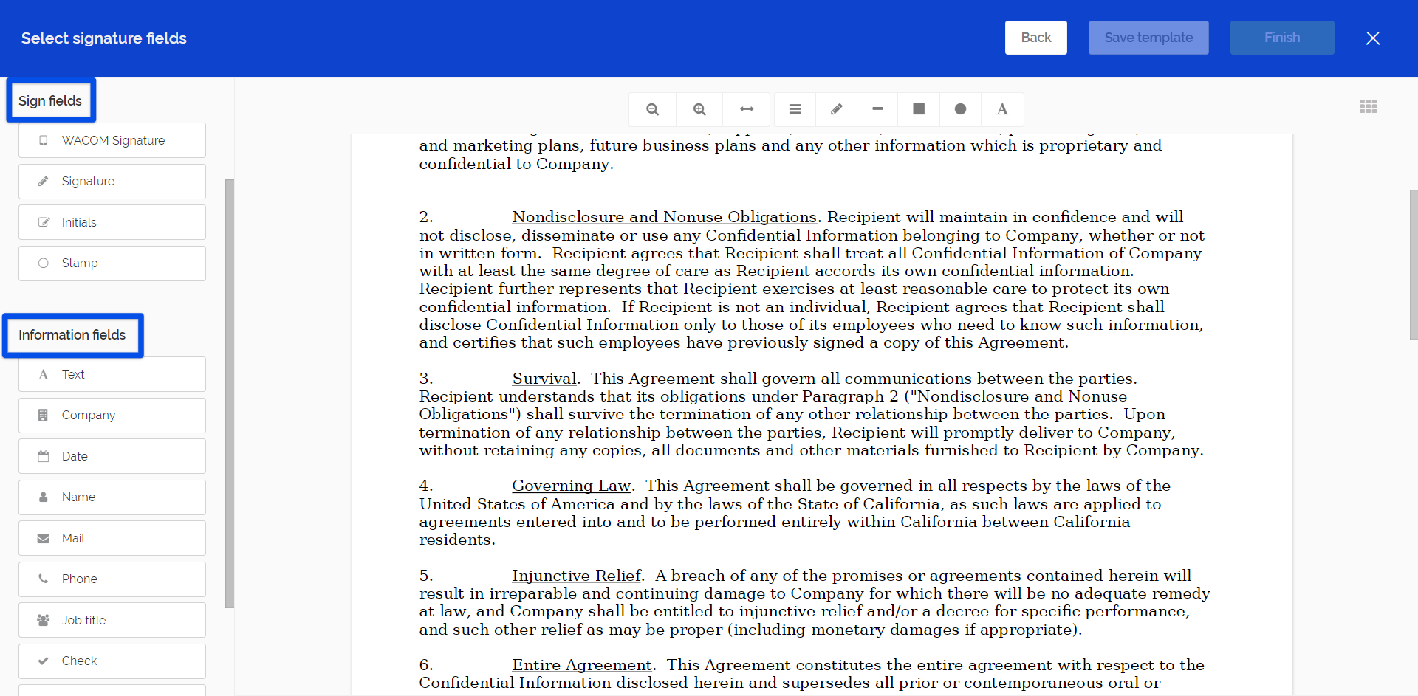Click the left panel vertical scrollbar
Screen dimensions: 1418x696
coord(229,393)
